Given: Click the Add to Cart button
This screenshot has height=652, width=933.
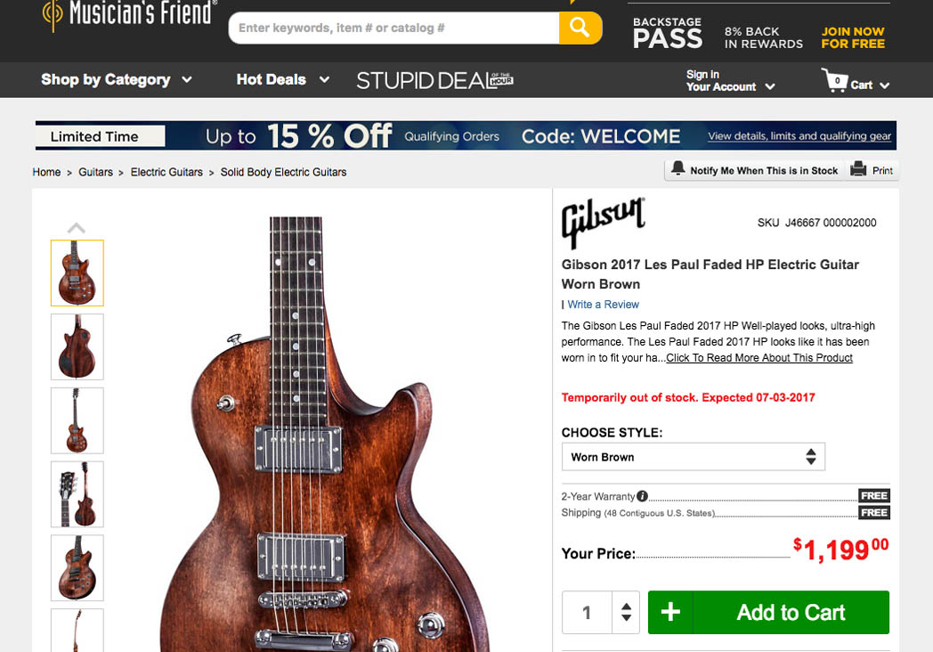Looking at the screenshot, I should [768, 612].
